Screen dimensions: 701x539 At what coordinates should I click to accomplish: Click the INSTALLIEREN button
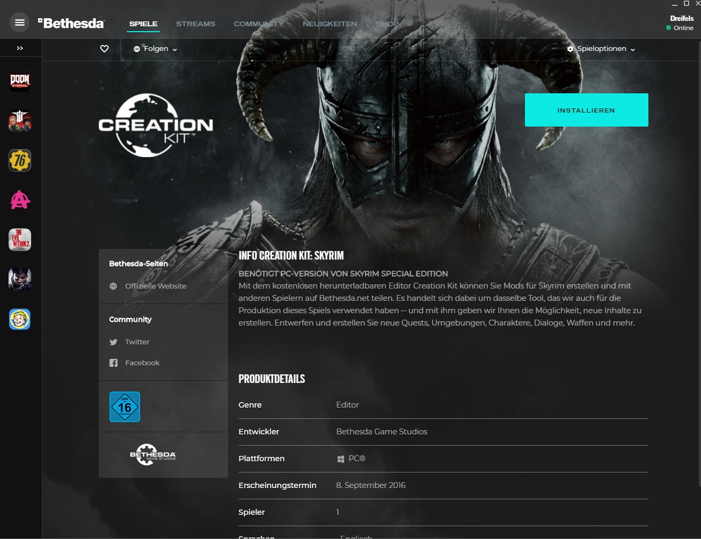pyautogui.click(x=586, y=110)
